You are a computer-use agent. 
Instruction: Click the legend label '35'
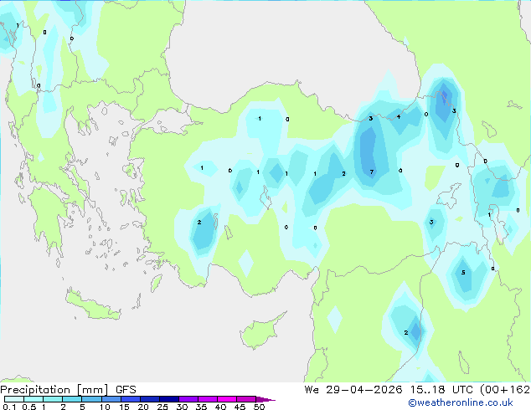(201, 407)
